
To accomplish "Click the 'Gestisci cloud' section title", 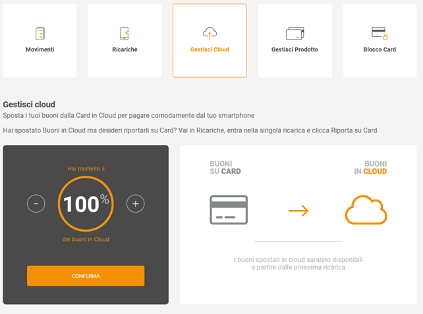I will coord(29,104).
